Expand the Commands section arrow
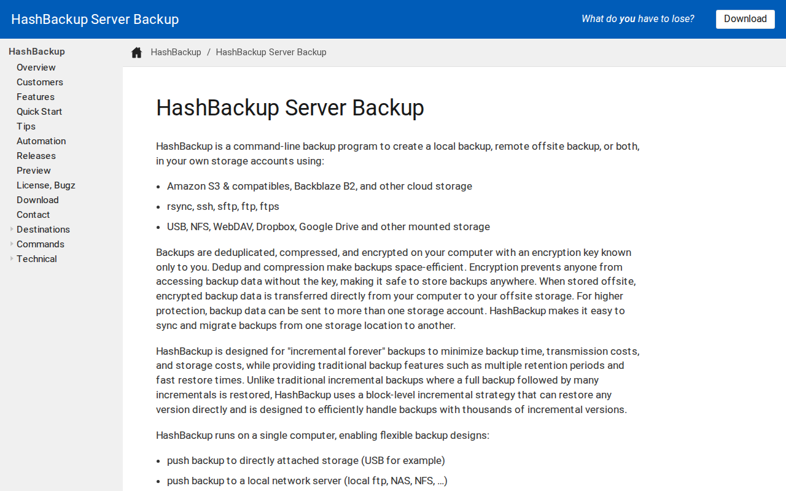786x491 pixels. pyautogui.click(x=12, y=244)
